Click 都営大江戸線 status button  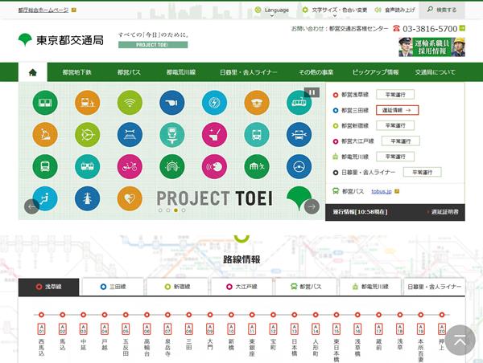click(400, 141)
